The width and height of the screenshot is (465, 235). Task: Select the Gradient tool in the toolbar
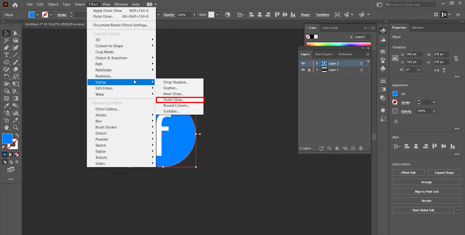(16, 98)
